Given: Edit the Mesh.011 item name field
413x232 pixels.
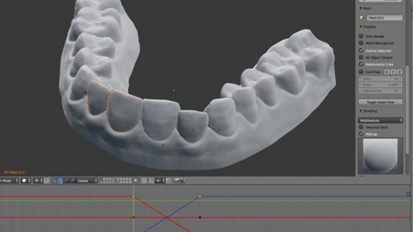Looking at the screenshot, I should point(385,18).
